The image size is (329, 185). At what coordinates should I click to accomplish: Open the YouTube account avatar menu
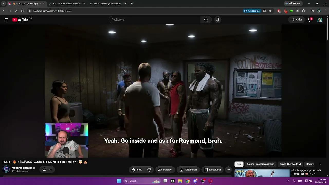tap(319, 20)
